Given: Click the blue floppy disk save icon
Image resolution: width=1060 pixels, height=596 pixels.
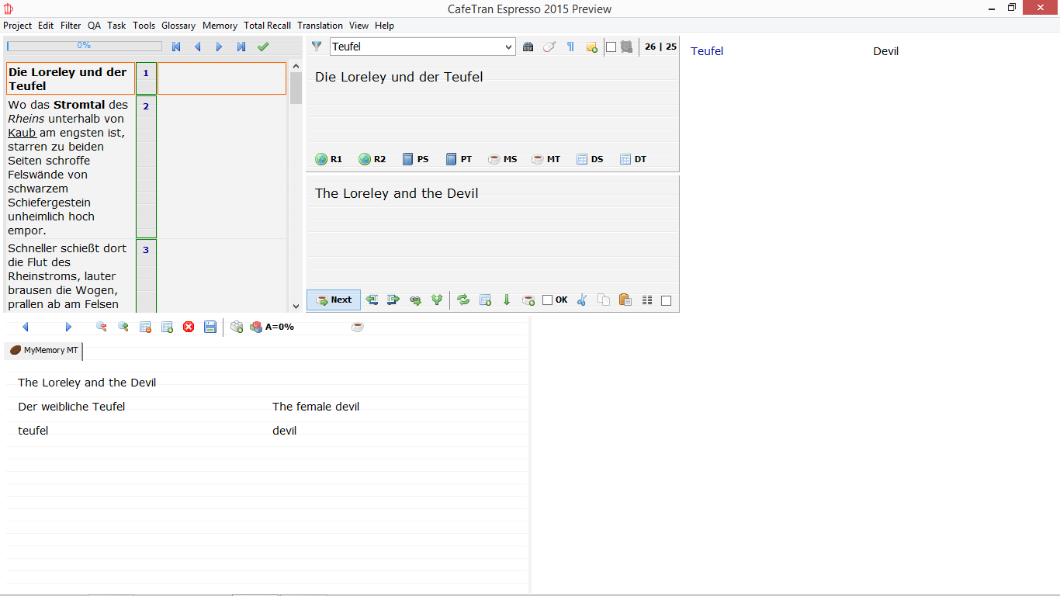Looking at the screenshot, I should [210, 327].
